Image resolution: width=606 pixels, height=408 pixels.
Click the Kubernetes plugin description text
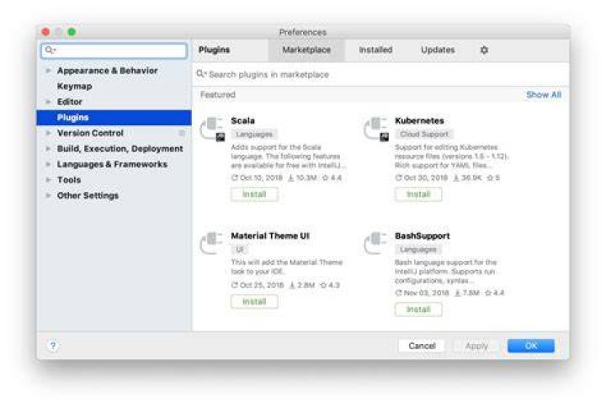coord(451,156)
